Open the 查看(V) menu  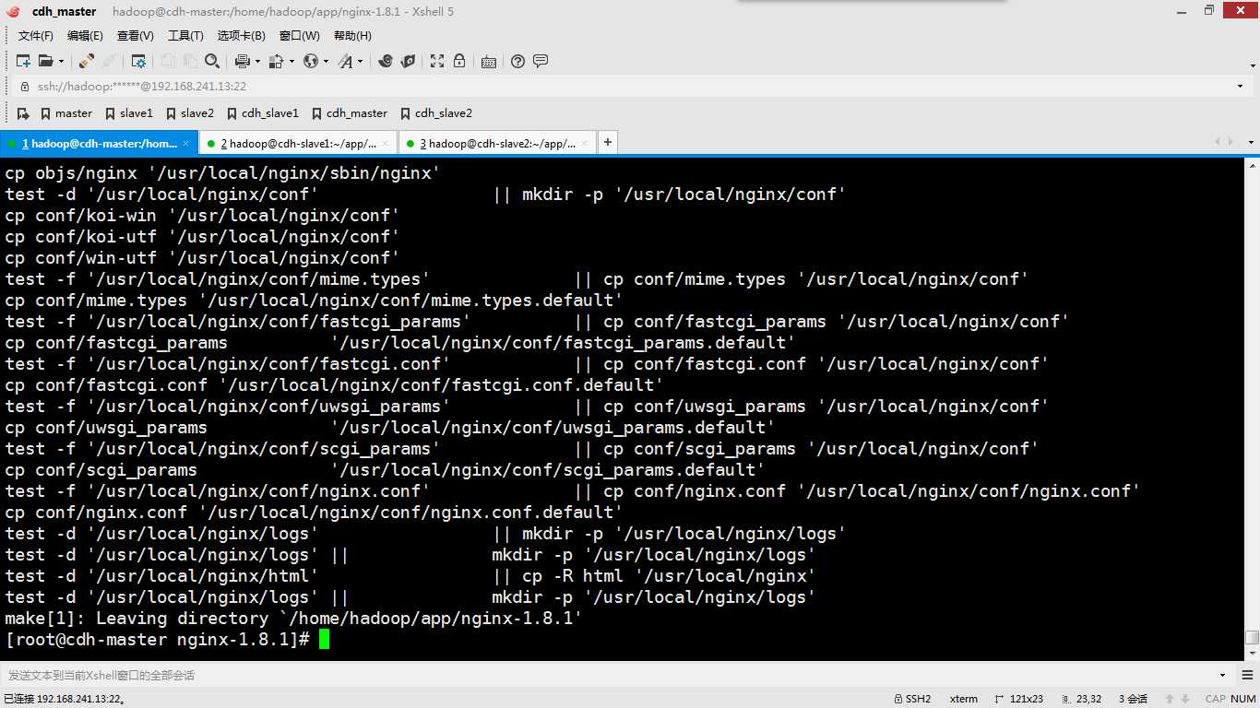point(136,36)
